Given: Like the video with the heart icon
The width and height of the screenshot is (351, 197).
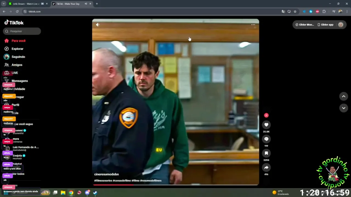Looking at the screenshot, I should 266,125.
